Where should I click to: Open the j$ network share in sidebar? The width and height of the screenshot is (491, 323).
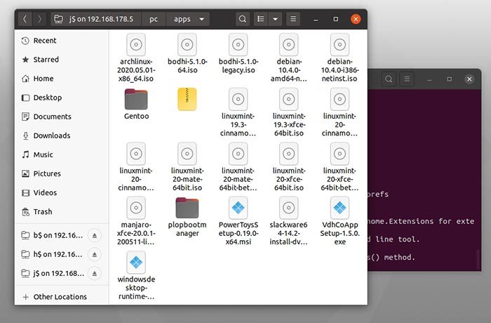tap(52, 273)
